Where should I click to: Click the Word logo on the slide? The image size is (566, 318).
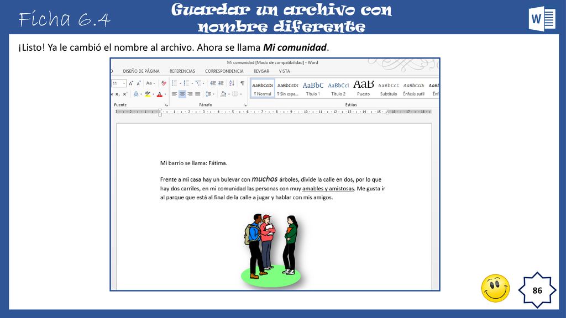tap(542, 19)
